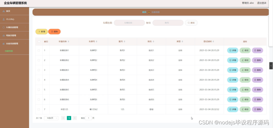Click 删除 for row 车辆名称3
This screenshot has width=273, height=128.
coord(258,70)
